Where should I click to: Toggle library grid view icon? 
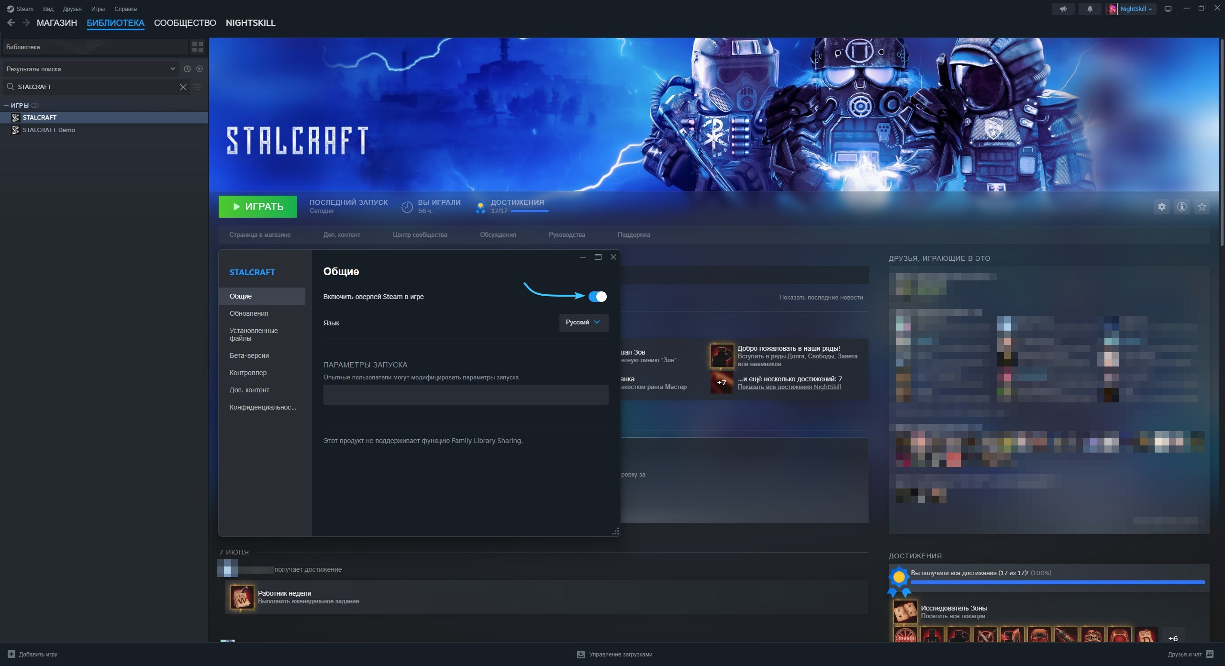click(x=197, y=46)
